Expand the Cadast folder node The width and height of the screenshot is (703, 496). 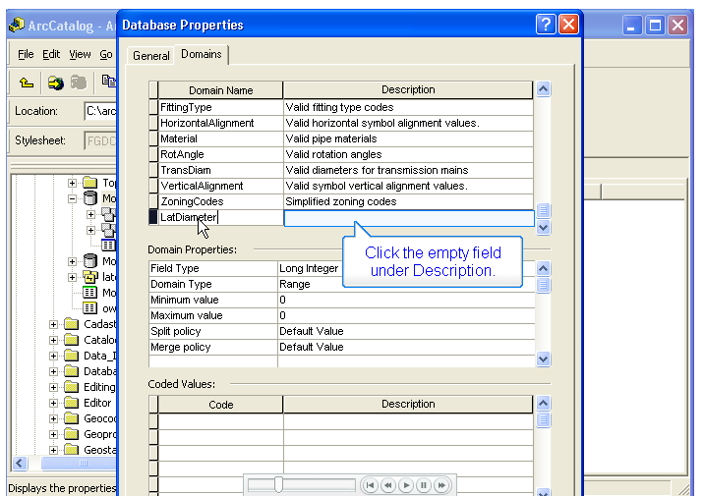(53, 324)
